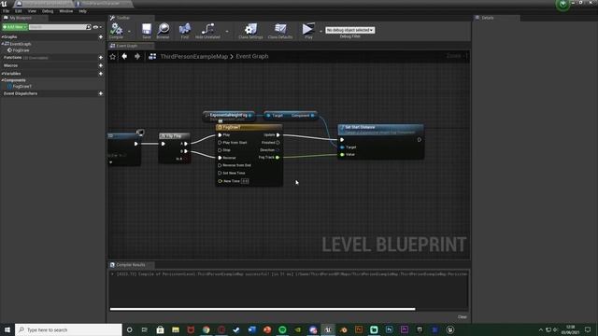598x336 pixels.
Task: Collapse the Variables section
Action: pos(2,74)
